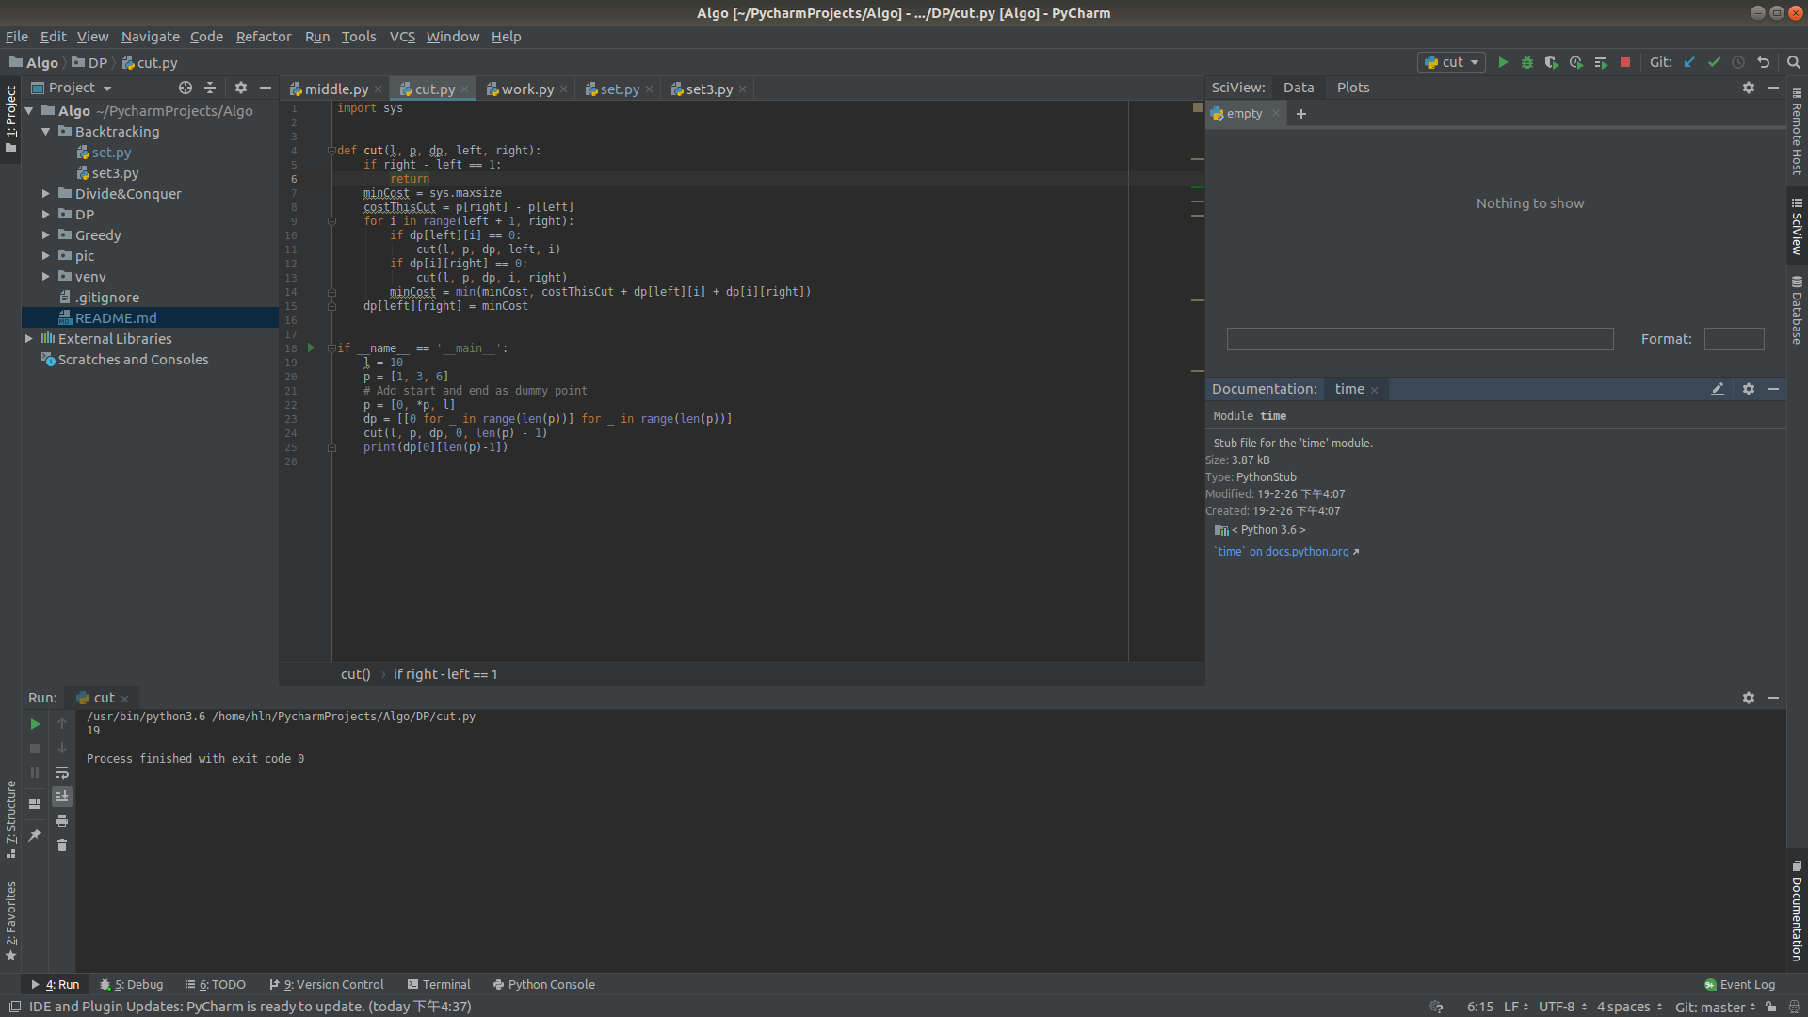Click Git revert undo arrow icon
The image size is (1808, 1017).
[x=1764, y=62]
